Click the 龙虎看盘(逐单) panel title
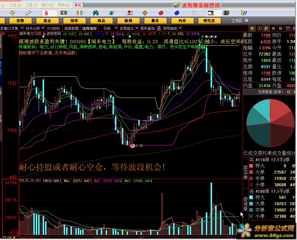Viewport: 297px width, 240px height. [x=270, y=92]
